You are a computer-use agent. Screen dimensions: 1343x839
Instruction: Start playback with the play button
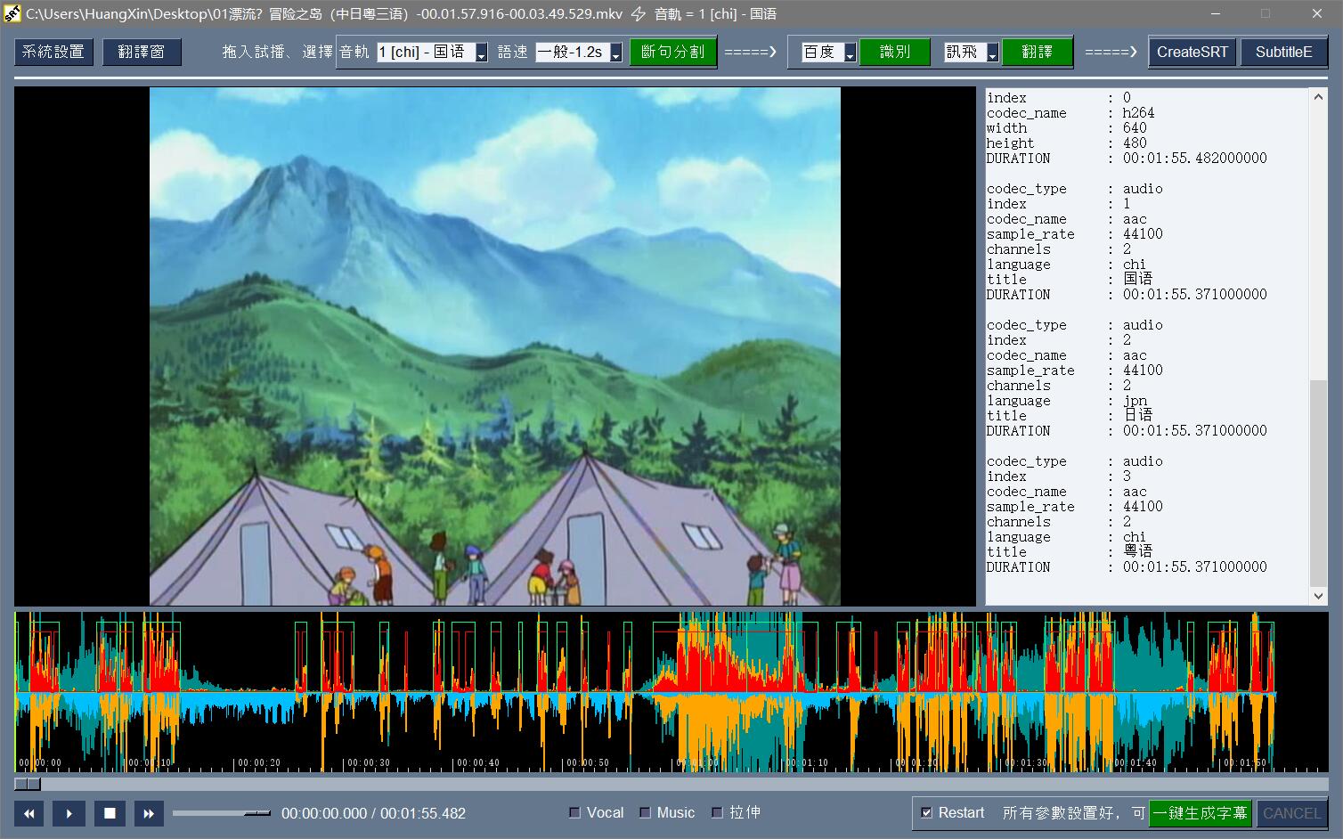pos(69,813)
